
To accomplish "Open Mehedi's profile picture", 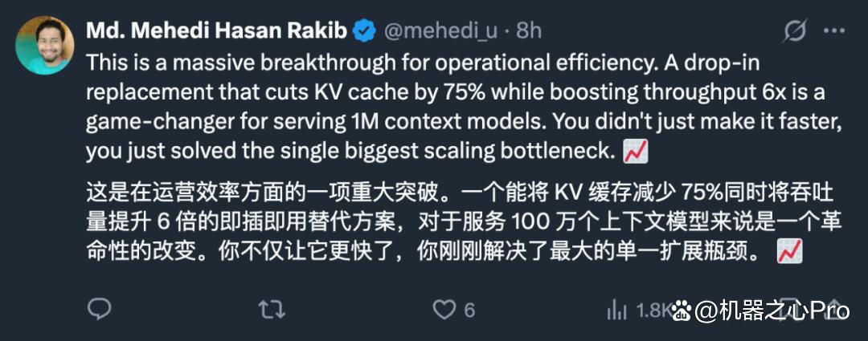I will (45, 46).
